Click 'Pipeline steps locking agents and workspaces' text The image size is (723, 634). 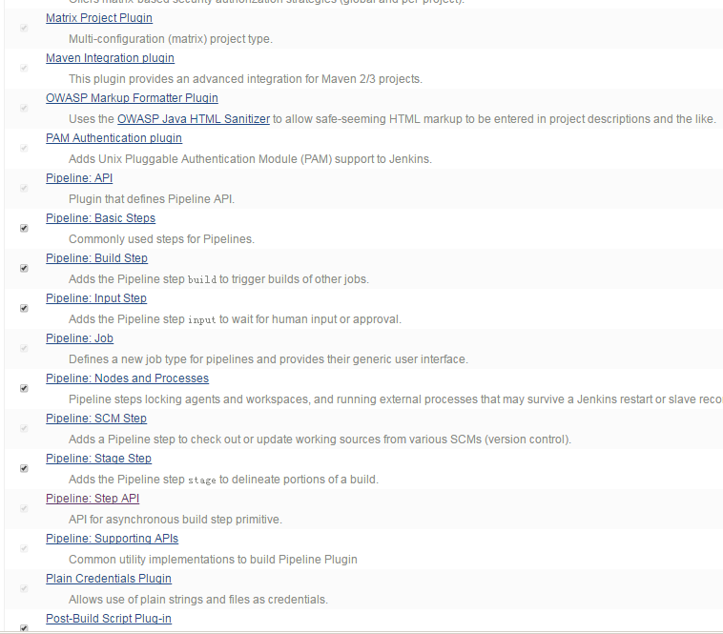(x=396, y=399)
